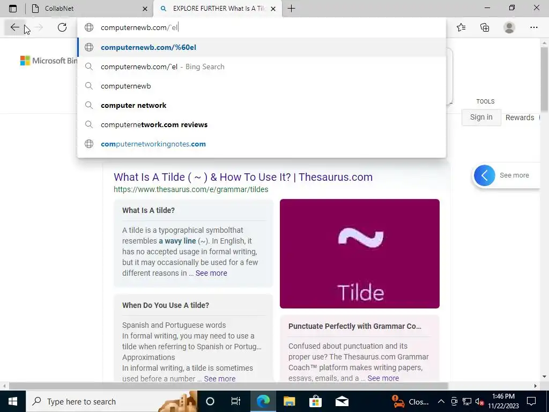The width and height of the screenshot is (549, 412).
Task: Open the Thesaurus.com tilde result title
Action: coord(243,177)
